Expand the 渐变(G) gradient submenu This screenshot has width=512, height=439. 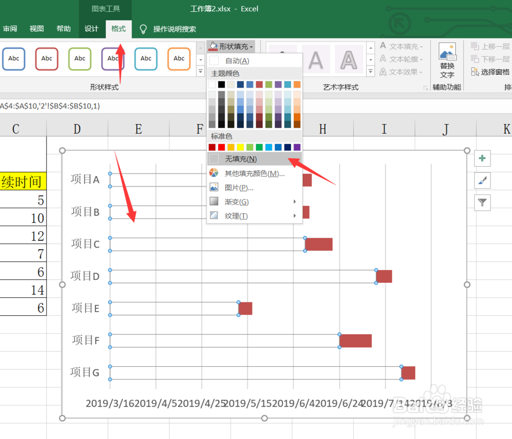[254, 202]
